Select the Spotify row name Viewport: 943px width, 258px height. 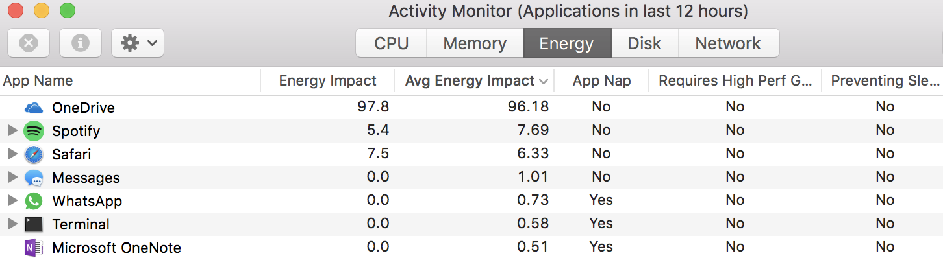point(76,131)
